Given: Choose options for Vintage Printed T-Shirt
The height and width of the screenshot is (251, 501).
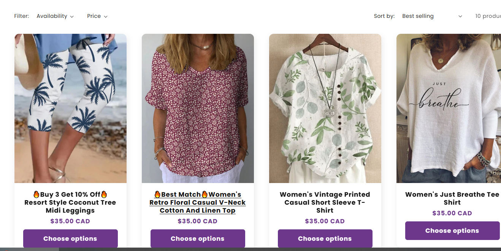Looking at the screenshot, I should (325, 238).
